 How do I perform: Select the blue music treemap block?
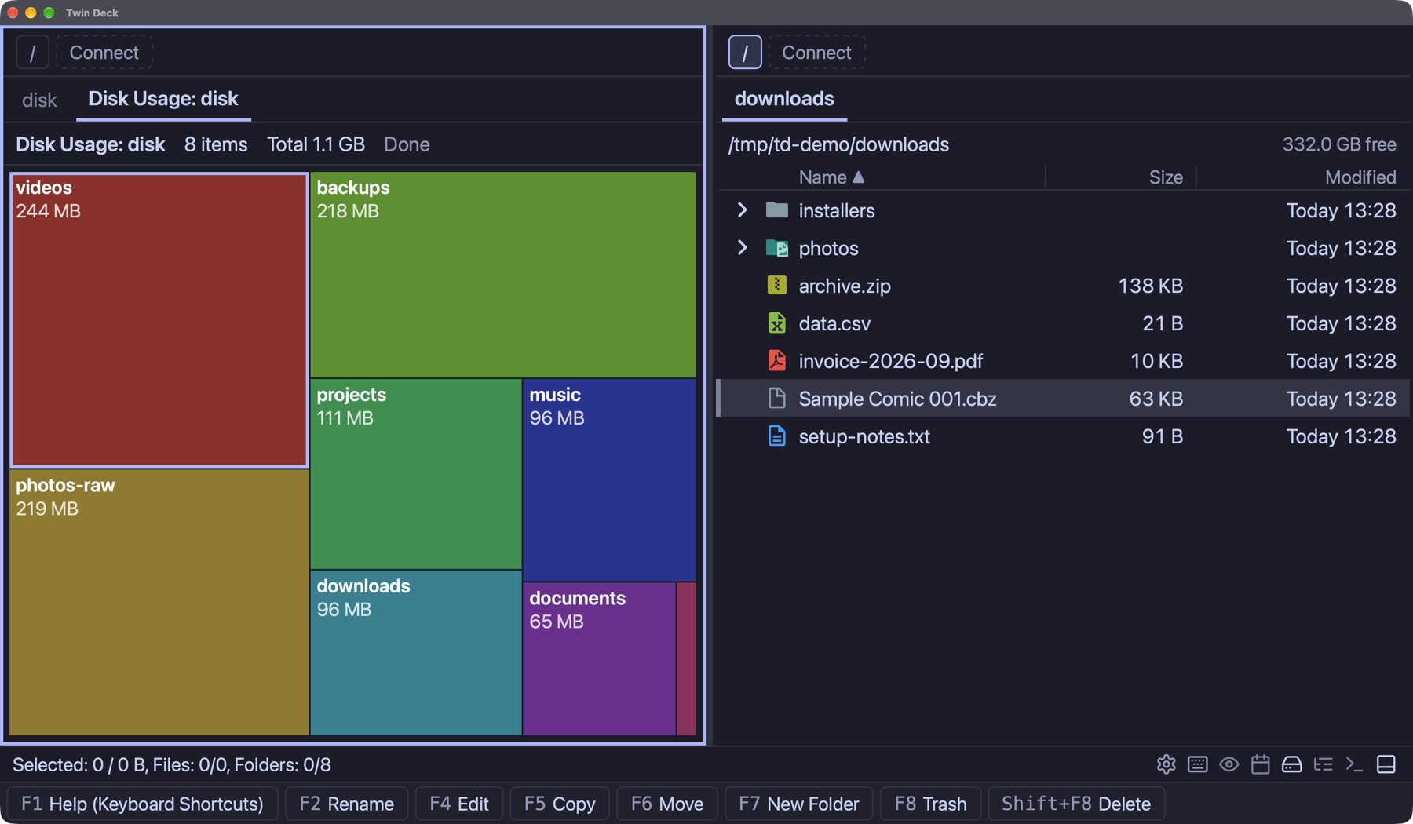tap(609, 480)
